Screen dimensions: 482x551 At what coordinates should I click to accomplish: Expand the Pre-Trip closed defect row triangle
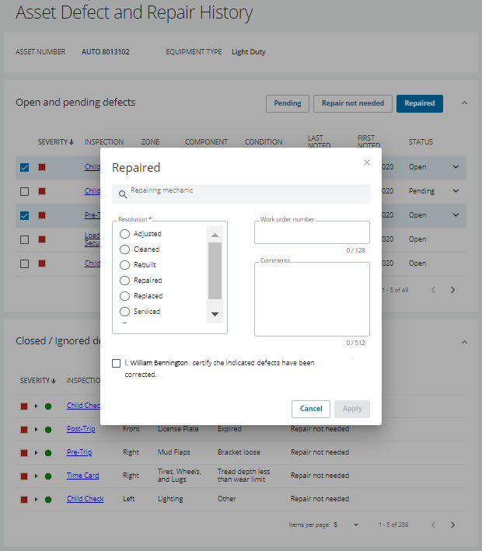tap(36, 452)
